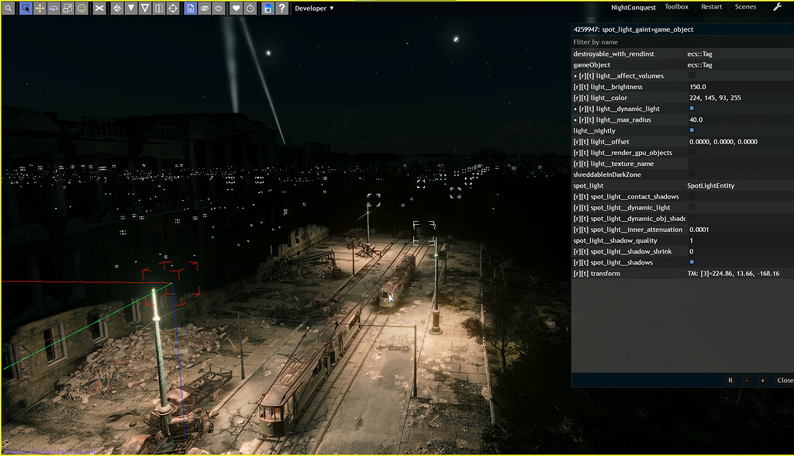The image size is (794, 456).
Task: Toggle the light__affect_volumes checkbox
Action: pos(691,75)
